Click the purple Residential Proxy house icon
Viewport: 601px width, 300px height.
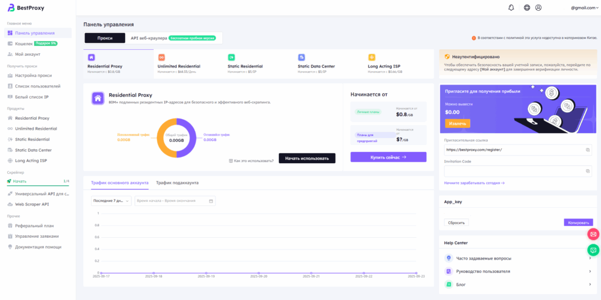point(98,98)
